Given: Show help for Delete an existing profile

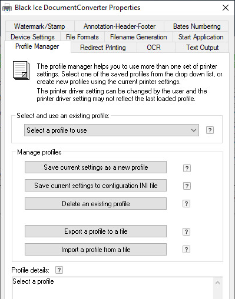Looking at the screenshot, I should (x=186, y=204).
